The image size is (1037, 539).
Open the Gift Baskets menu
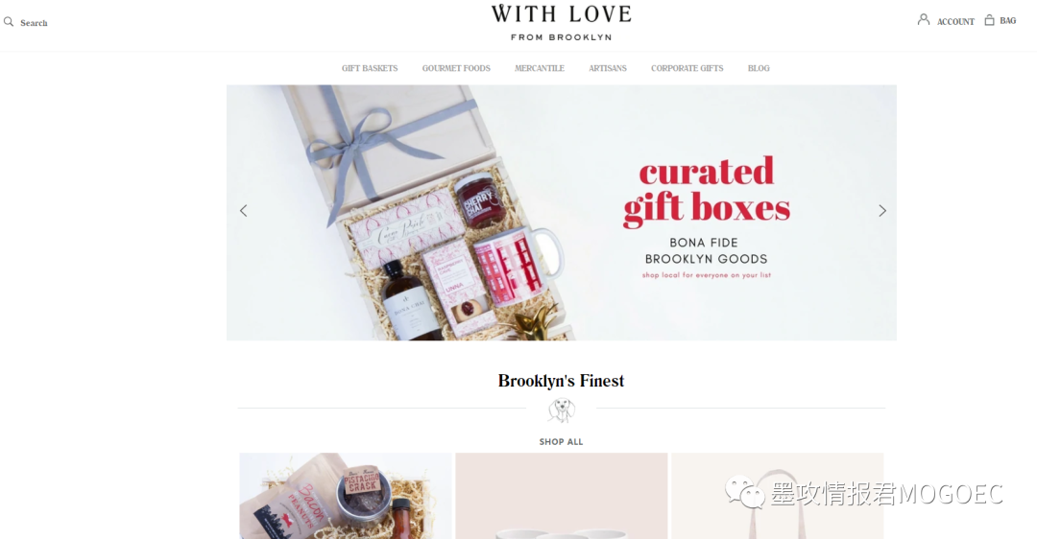pyautogui.click(x=370, y=68)
